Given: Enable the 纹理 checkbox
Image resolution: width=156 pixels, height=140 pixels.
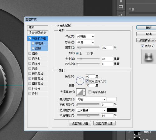Looking at the screenshot, I should coord(33,48).
